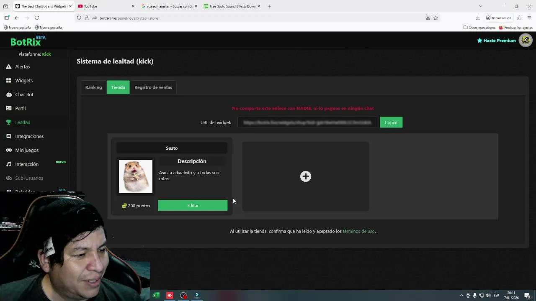Click the Susto item title

pyautogui.click(x=172, y=148)
